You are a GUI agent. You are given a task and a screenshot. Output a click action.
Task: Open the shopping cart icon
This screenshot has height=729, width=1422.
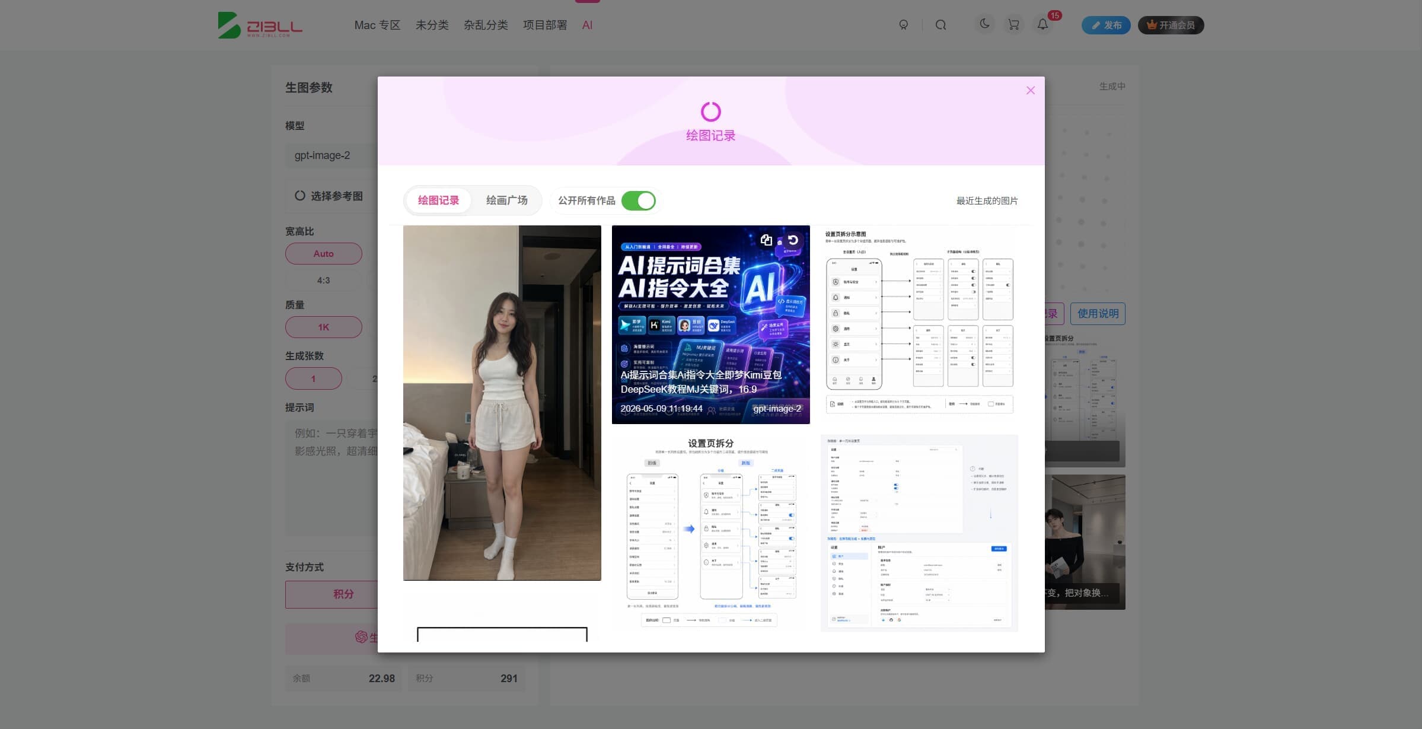1013,25
